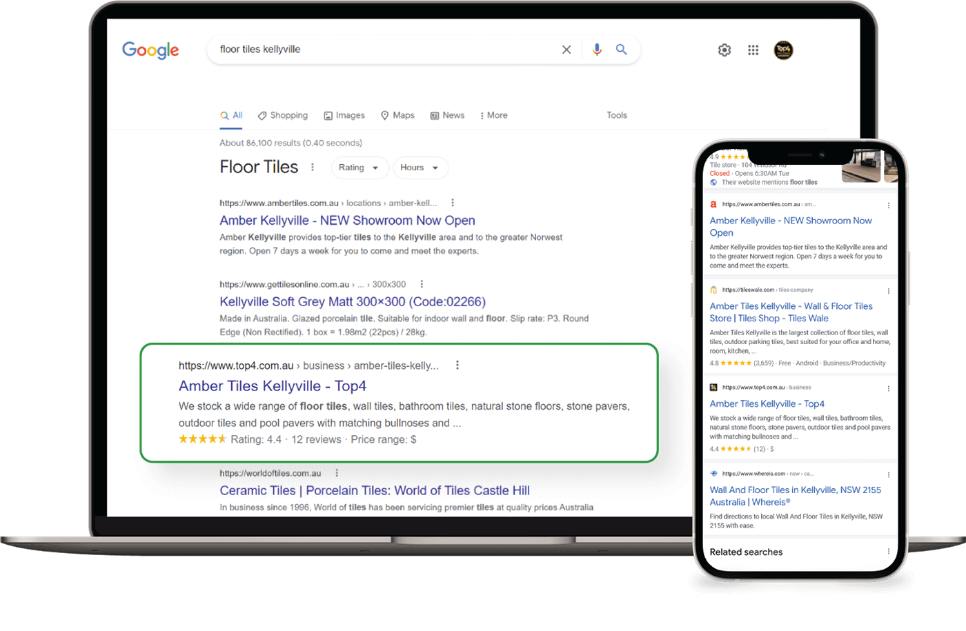Open the More search categories menu
The image size is (966, 631).
tap(494, 115)
